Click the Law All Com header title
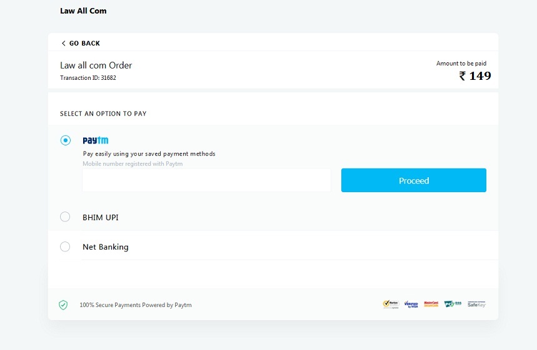Screen dimensions: 537x350 83,11
